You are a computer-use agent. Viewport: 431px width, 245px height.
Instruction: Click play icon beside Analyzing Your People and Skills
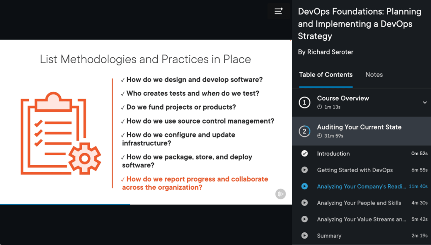click(x=304, y=203)
